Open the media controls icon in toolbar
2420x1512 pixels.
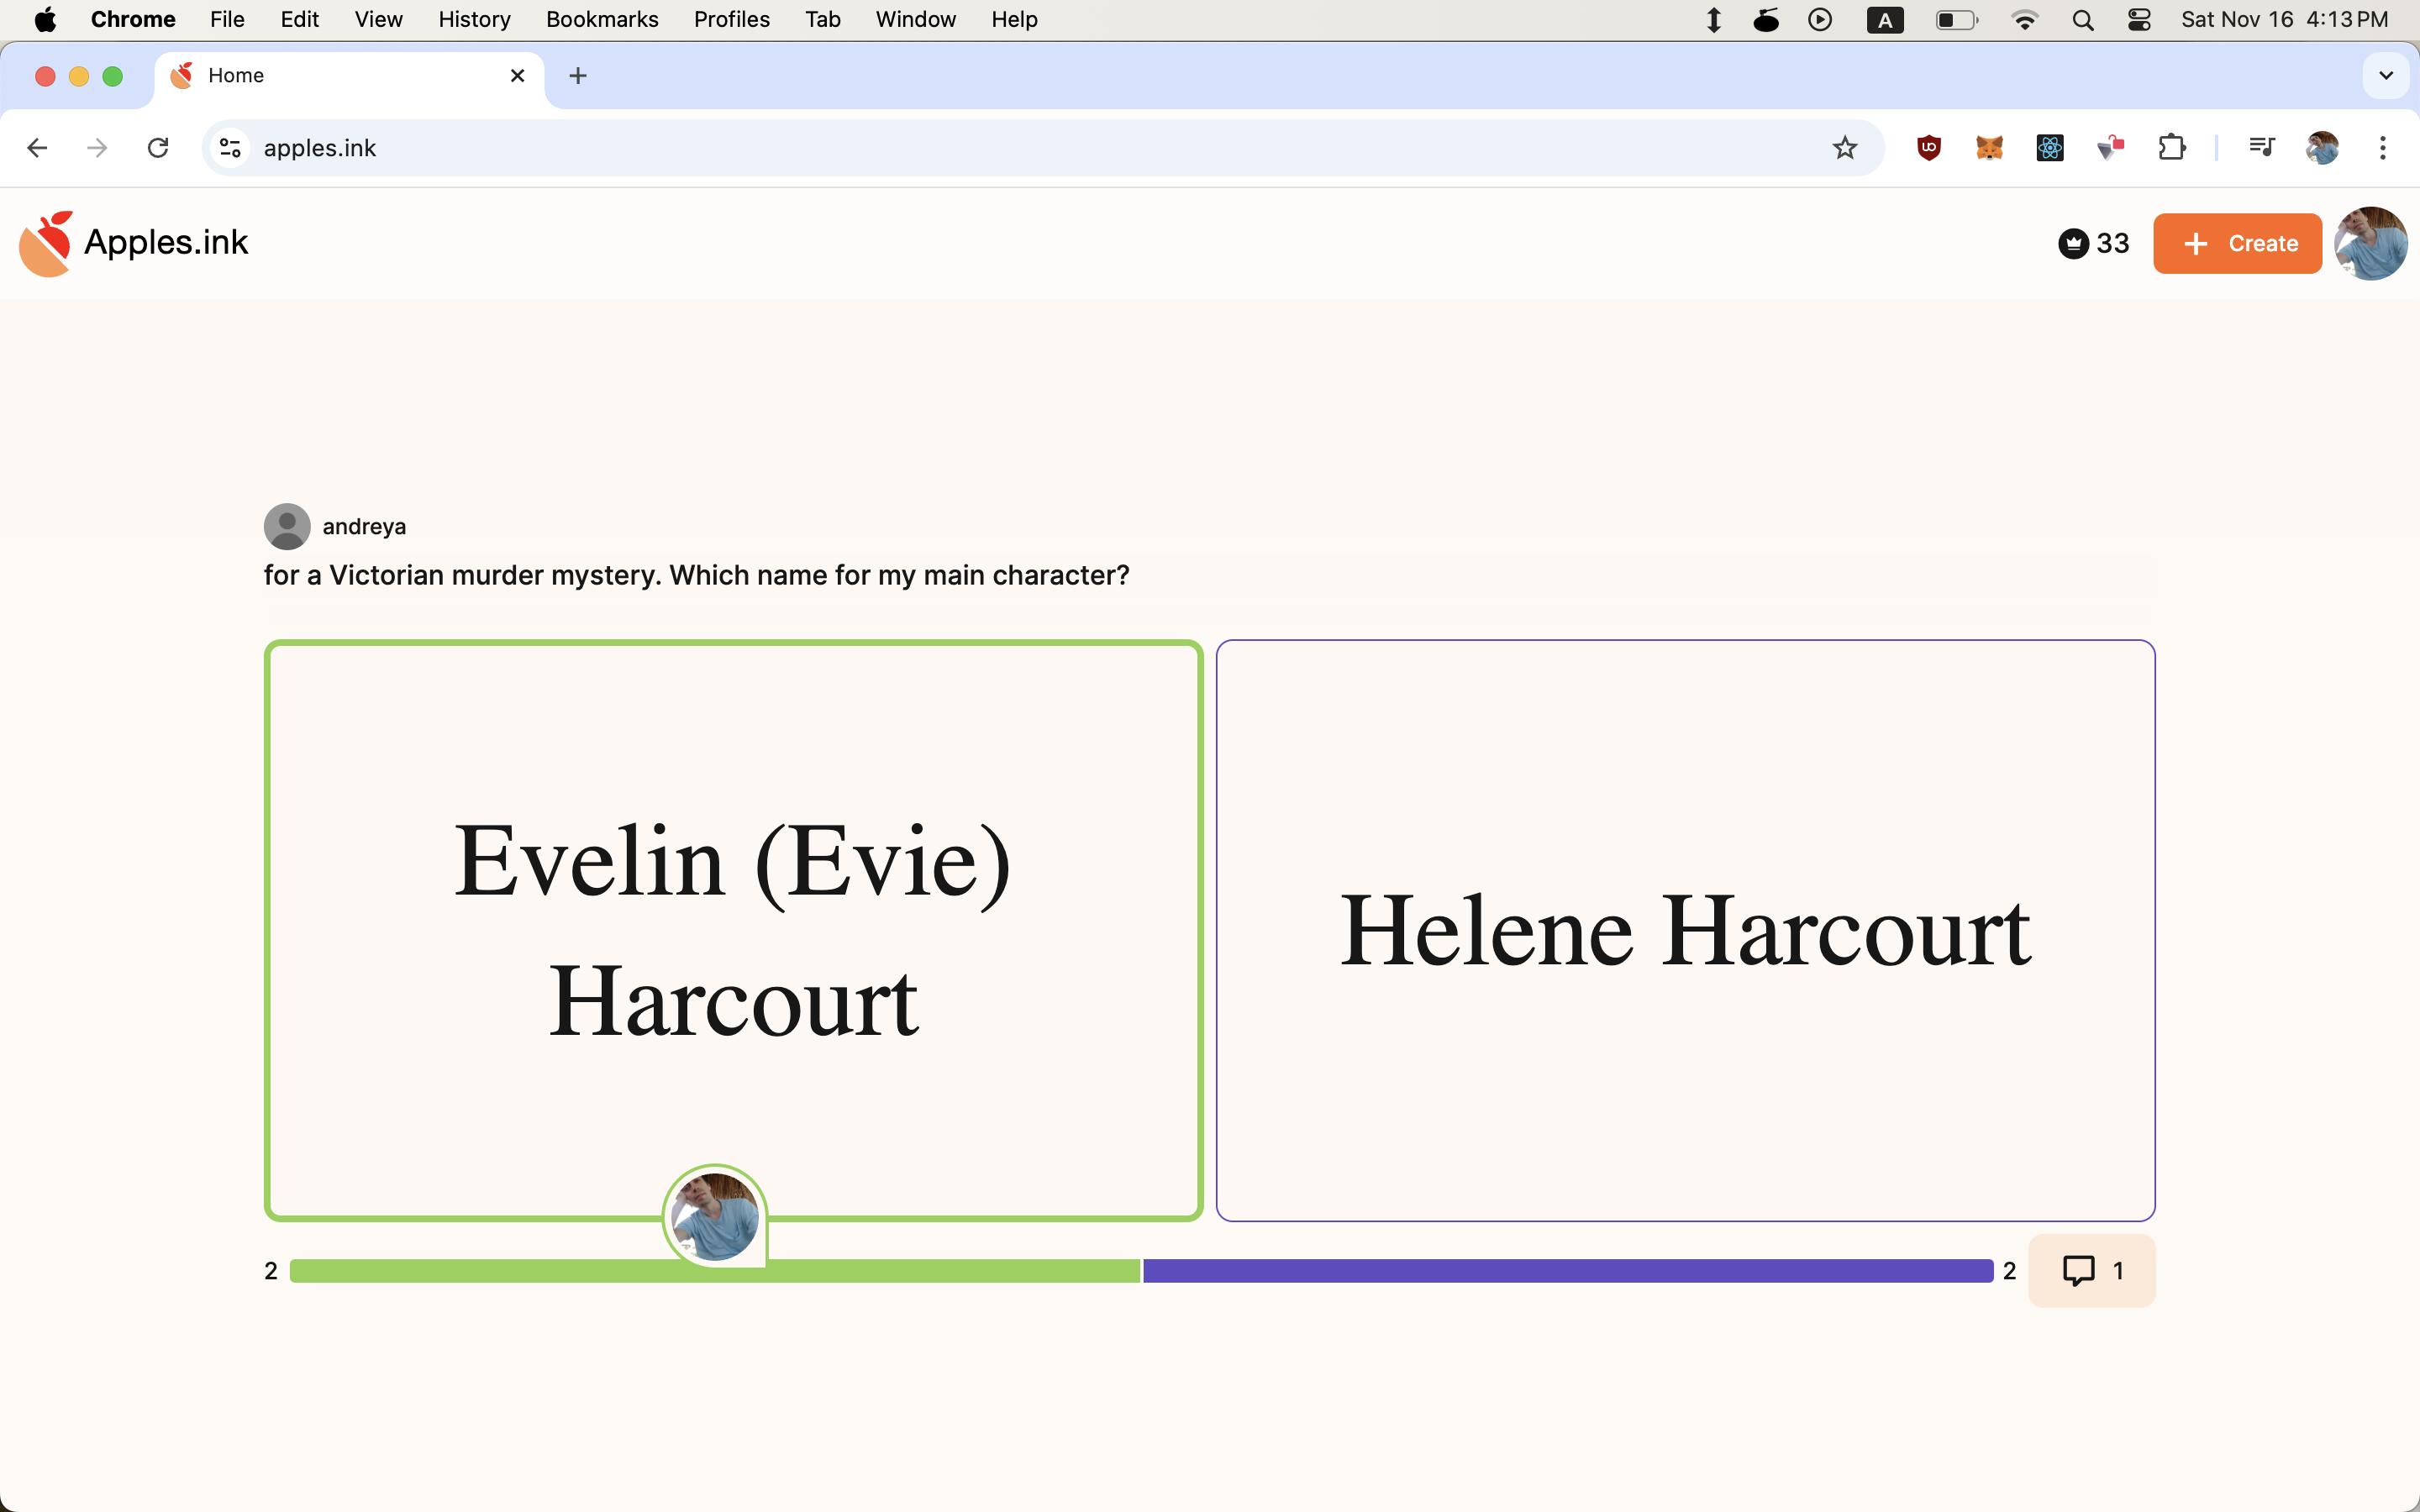tap(2261, 148)
